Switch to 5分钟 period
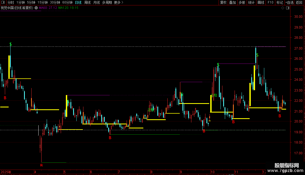 point(31,2)
